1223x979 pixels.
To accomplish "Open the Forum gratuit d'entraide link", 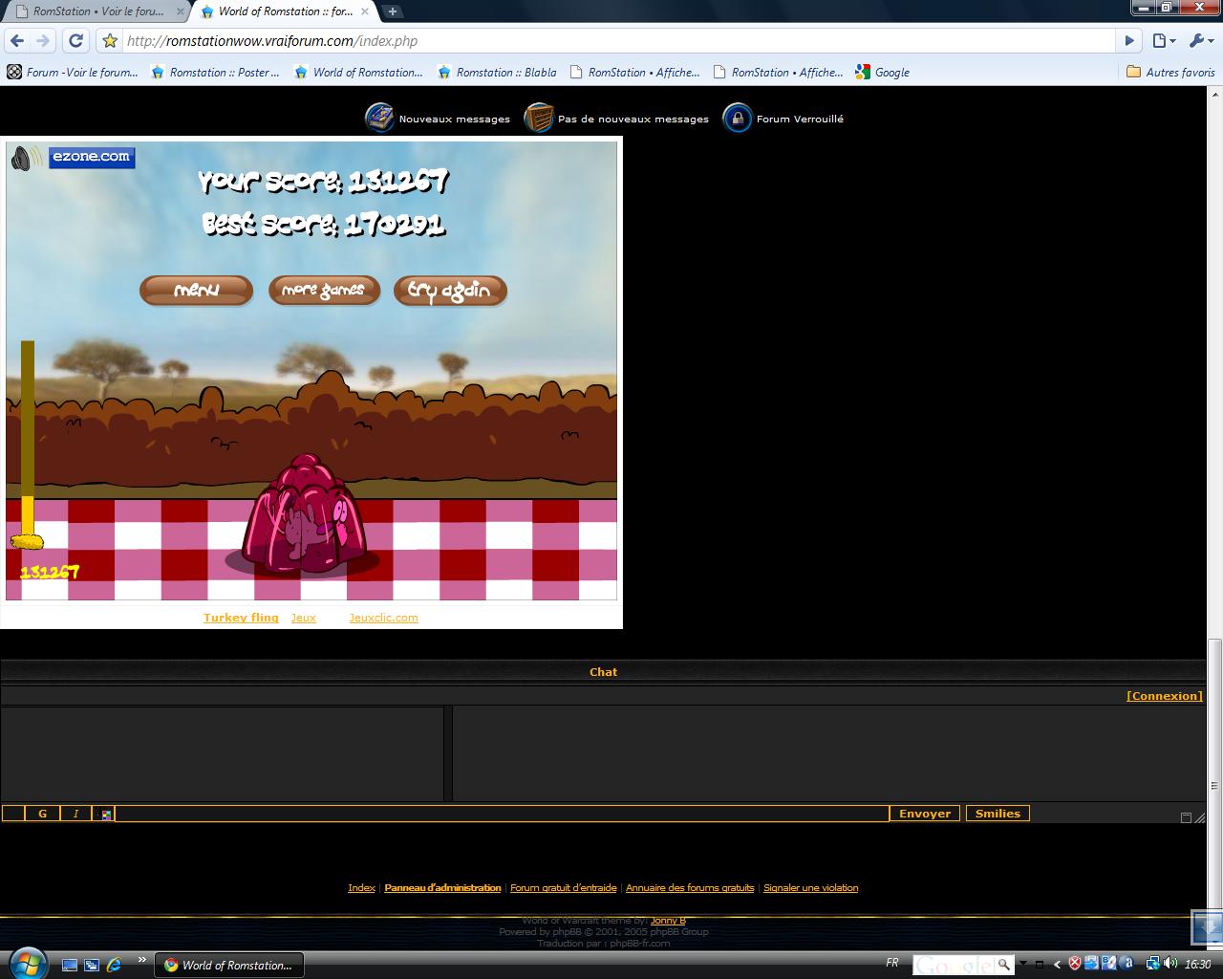I will [564, 888].
